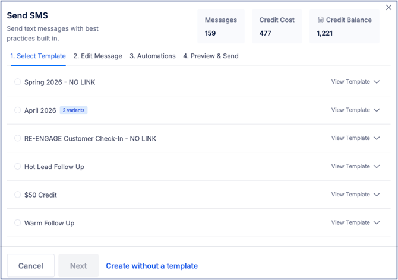Click the Credit Cost value 477

pos(266,33)
